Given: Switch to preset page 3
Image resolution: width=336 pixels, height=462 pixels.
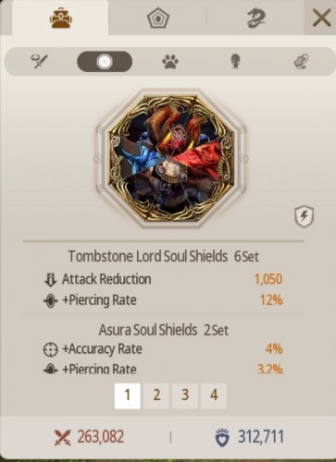Looking at the screenshot, I should click(x=185, y=395).
